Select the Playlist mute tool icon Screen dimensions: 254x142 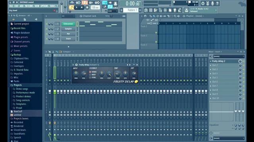tap(161, 16)
